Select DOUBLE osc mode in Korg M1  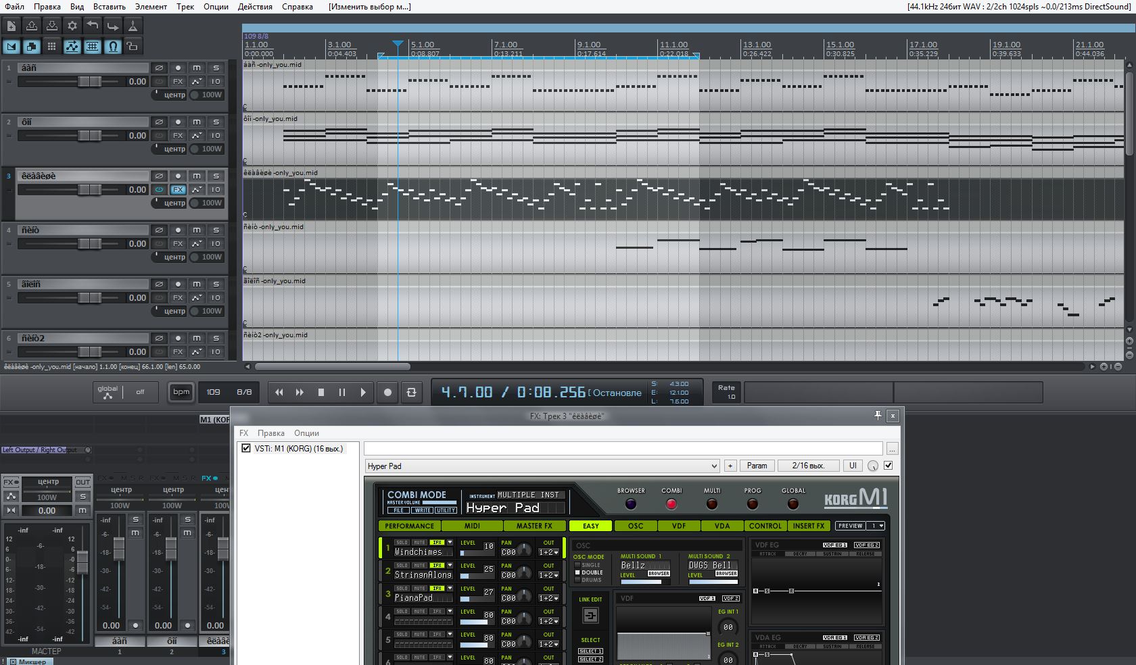point(577,572)
